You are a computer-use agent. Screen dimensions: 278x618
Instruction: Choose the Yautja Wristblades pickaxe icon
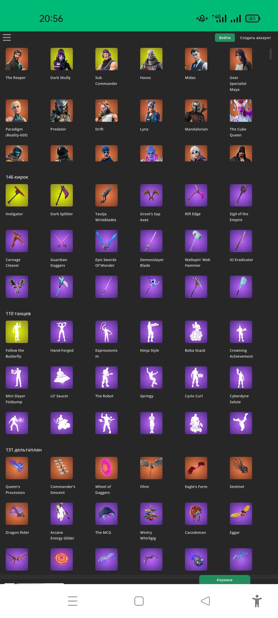pyautogui.click(x=106, y=195)
